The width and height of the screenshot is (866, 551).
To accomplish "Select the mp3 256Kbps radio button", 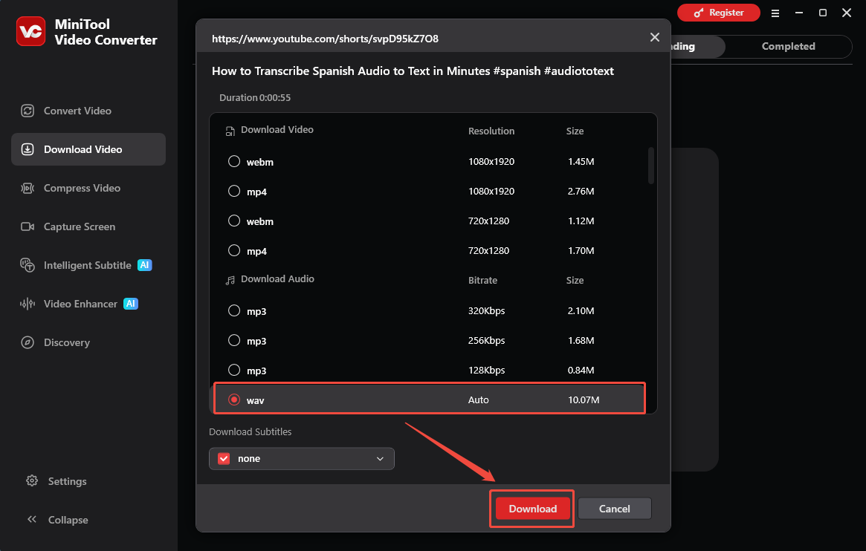I will (234, 341).
